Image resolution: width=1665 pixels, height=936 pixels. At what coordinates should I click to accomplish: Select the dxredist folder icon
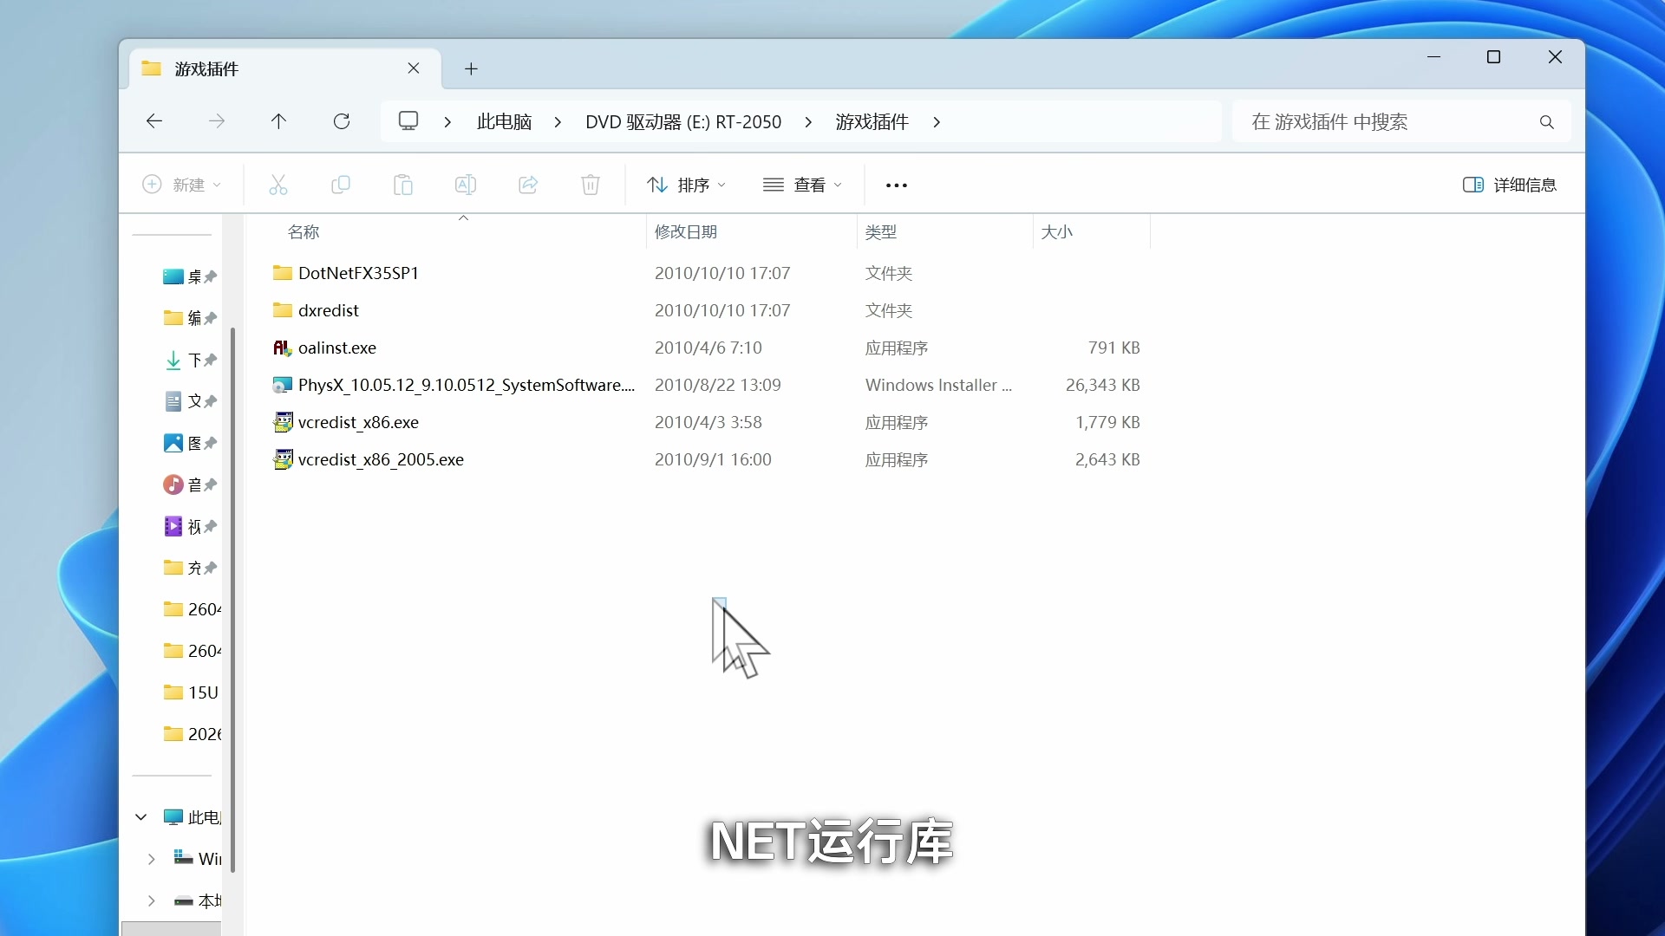coord(282,310)
